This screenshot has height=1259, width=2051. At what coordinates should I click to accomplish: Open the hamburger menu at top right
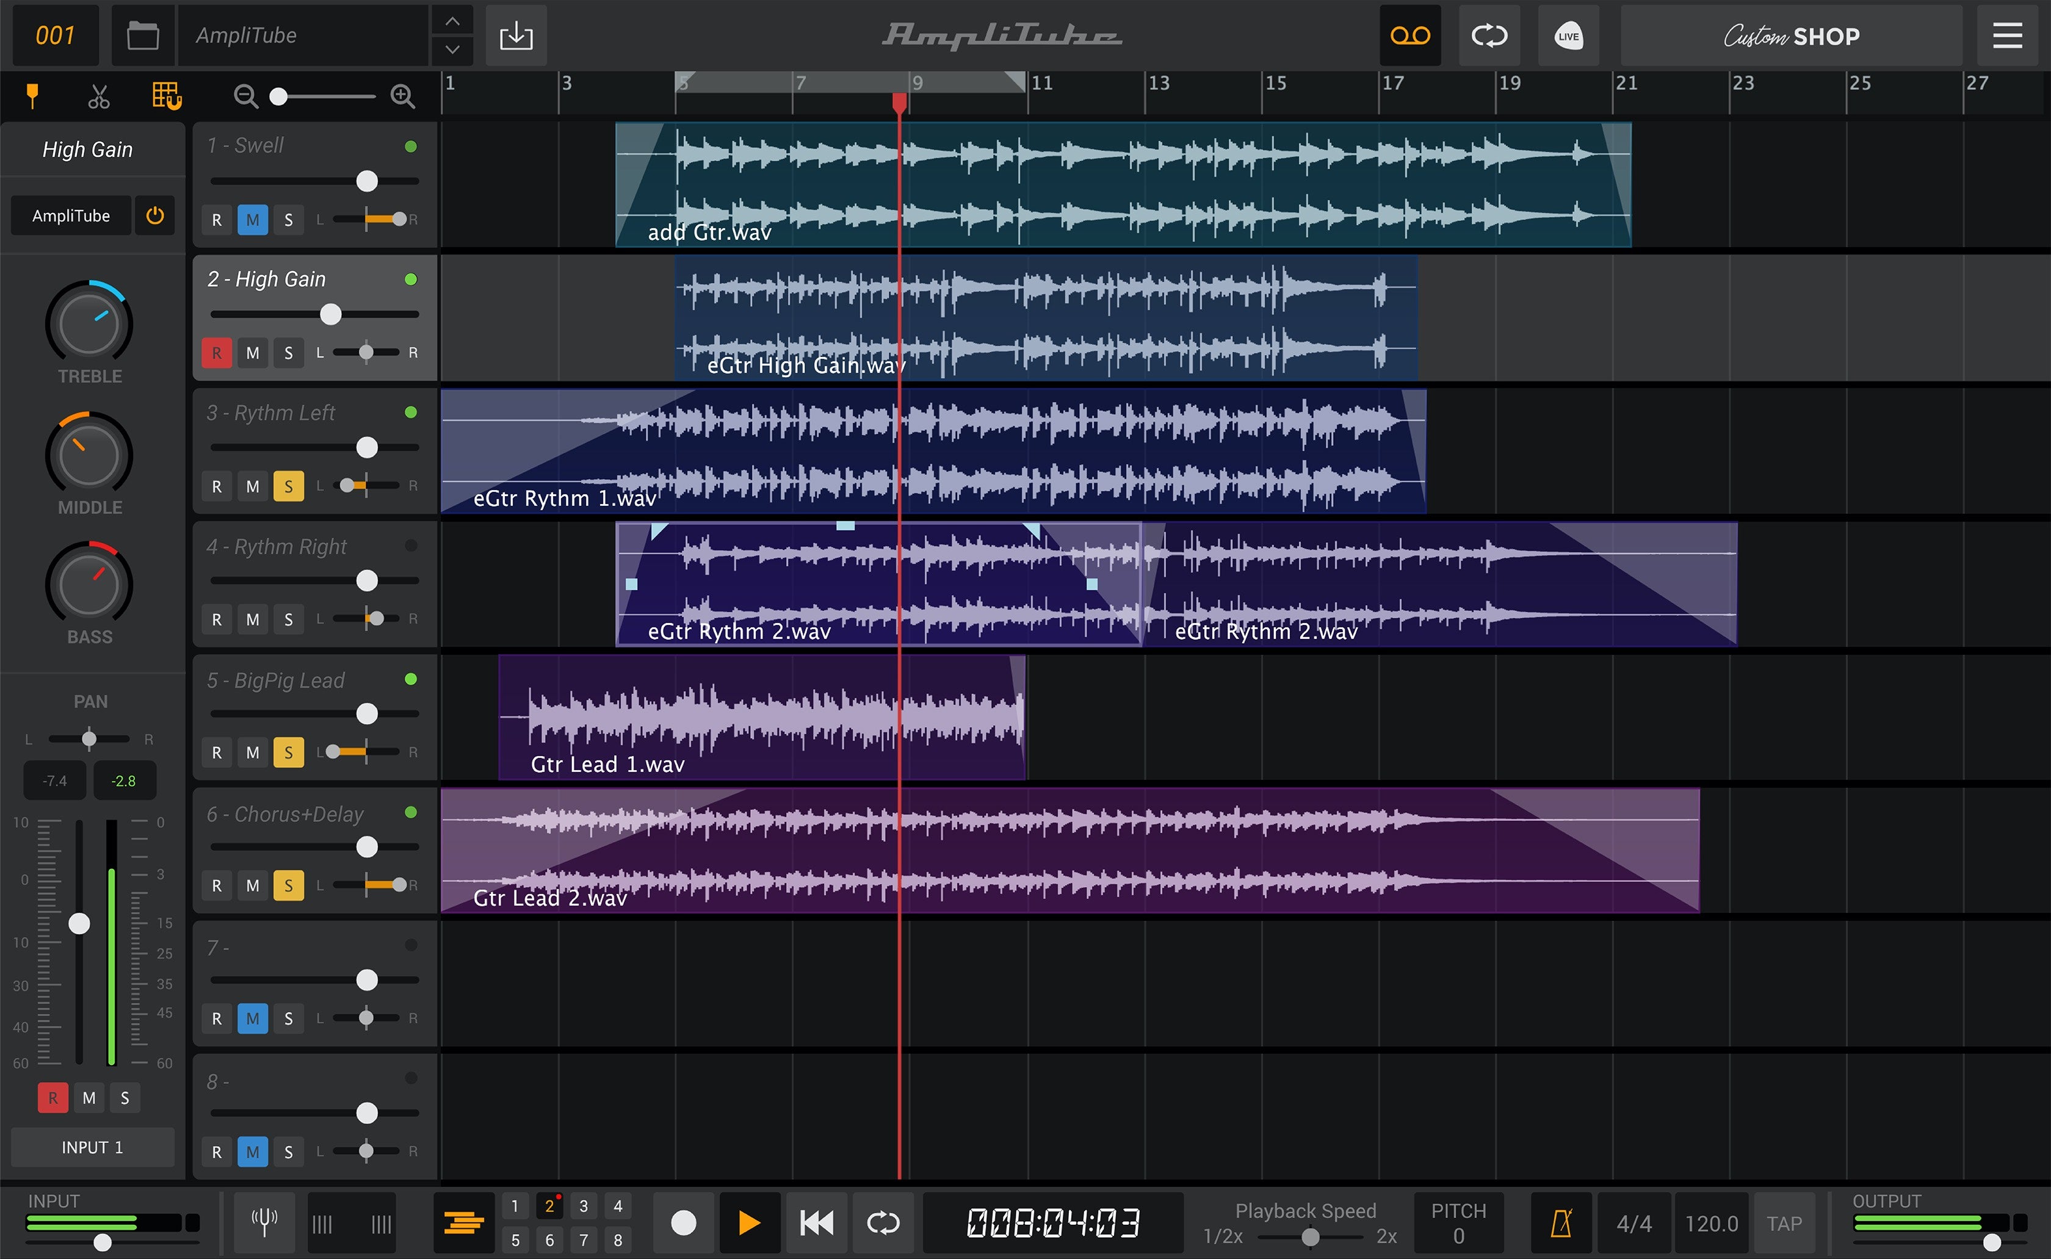tap(2007, 35)
